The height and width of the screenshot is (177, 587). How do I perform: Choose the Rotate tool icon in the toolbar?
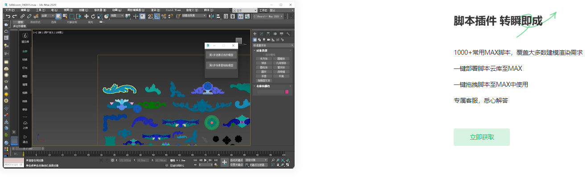(93, 16)
